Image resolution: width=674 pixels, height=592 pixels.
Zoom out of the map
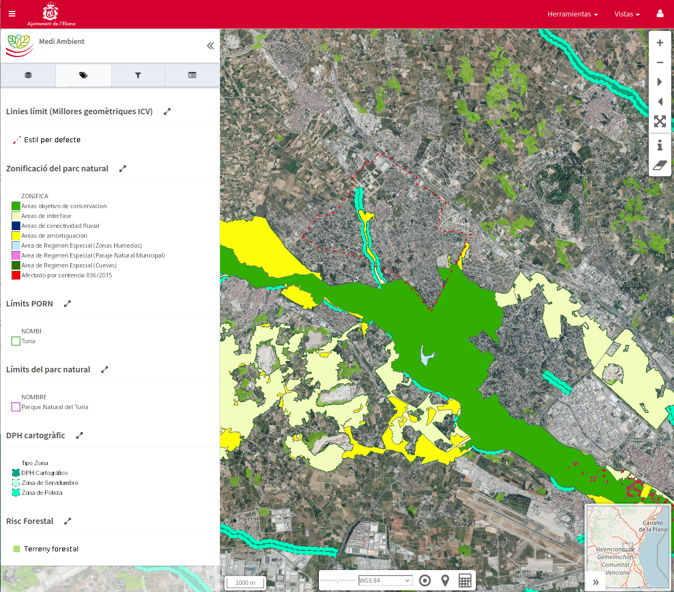coord(660,63)
